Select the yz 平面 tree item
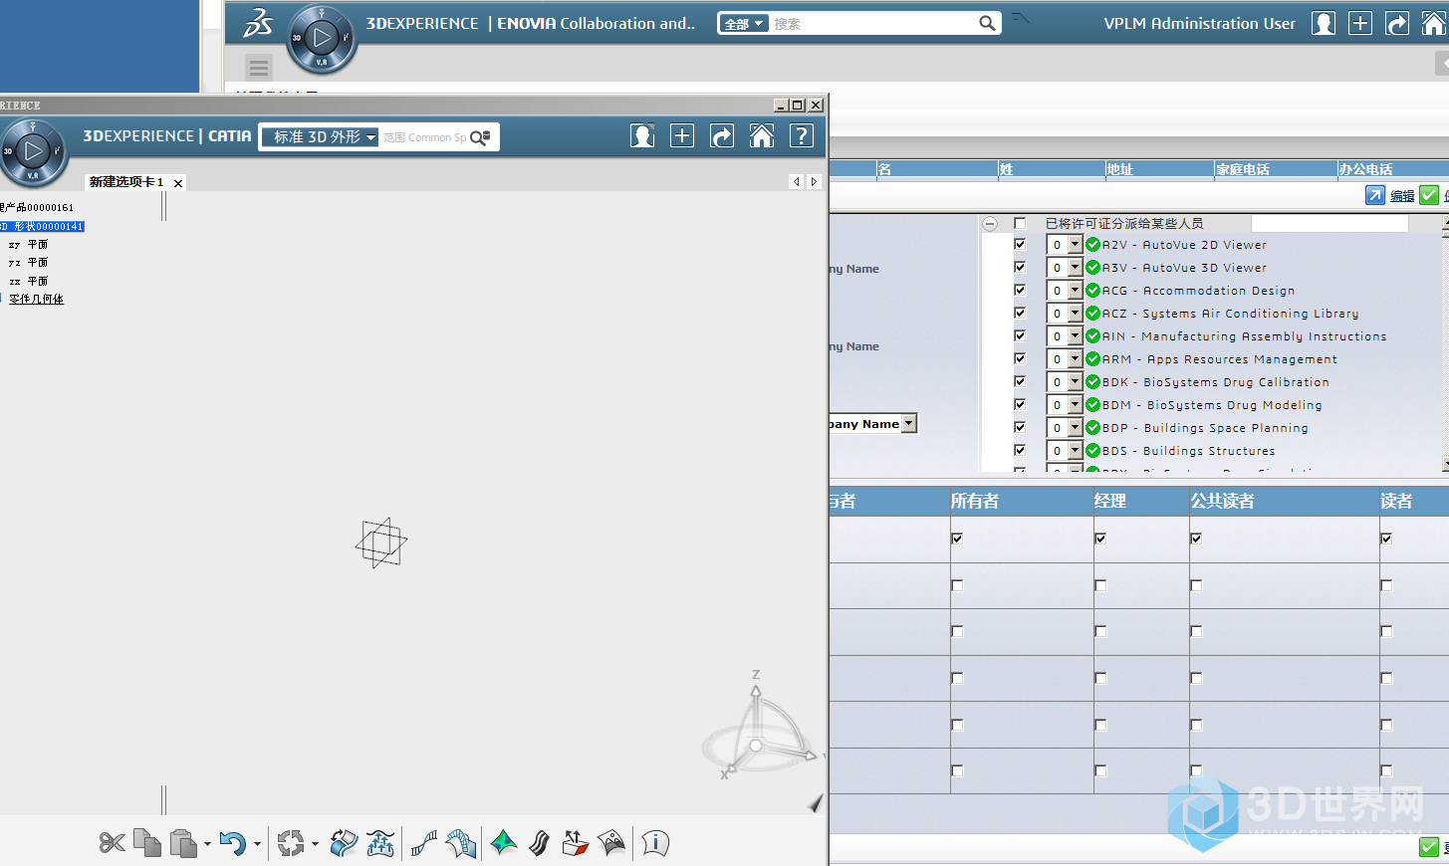Image resolution: width=1449 pixels, height=866 pixels. click(28, 262)
